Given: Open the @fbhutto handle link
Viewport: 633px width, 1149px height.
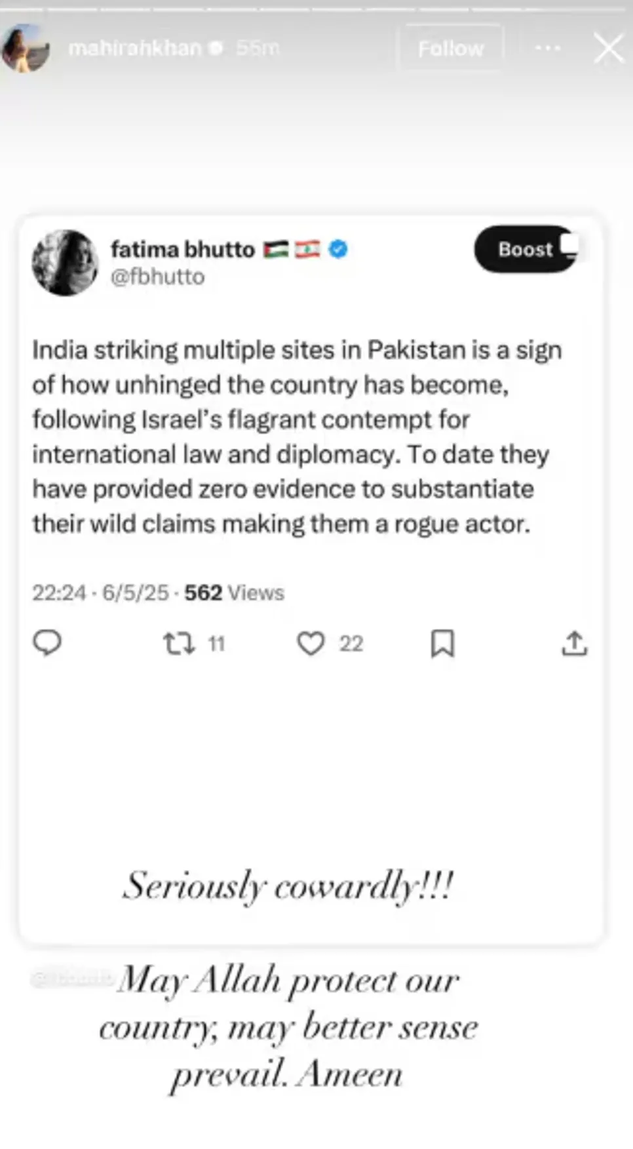Looking at the screenshot, I should click(159, 277).
